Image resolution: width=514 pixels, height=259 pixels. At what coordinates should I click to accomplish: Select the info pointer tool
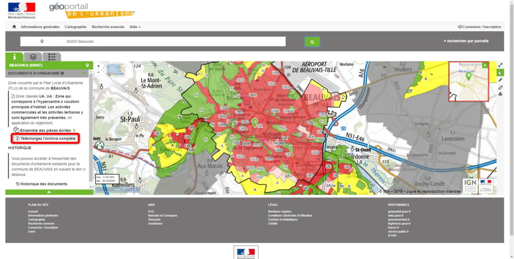point(500,73)
